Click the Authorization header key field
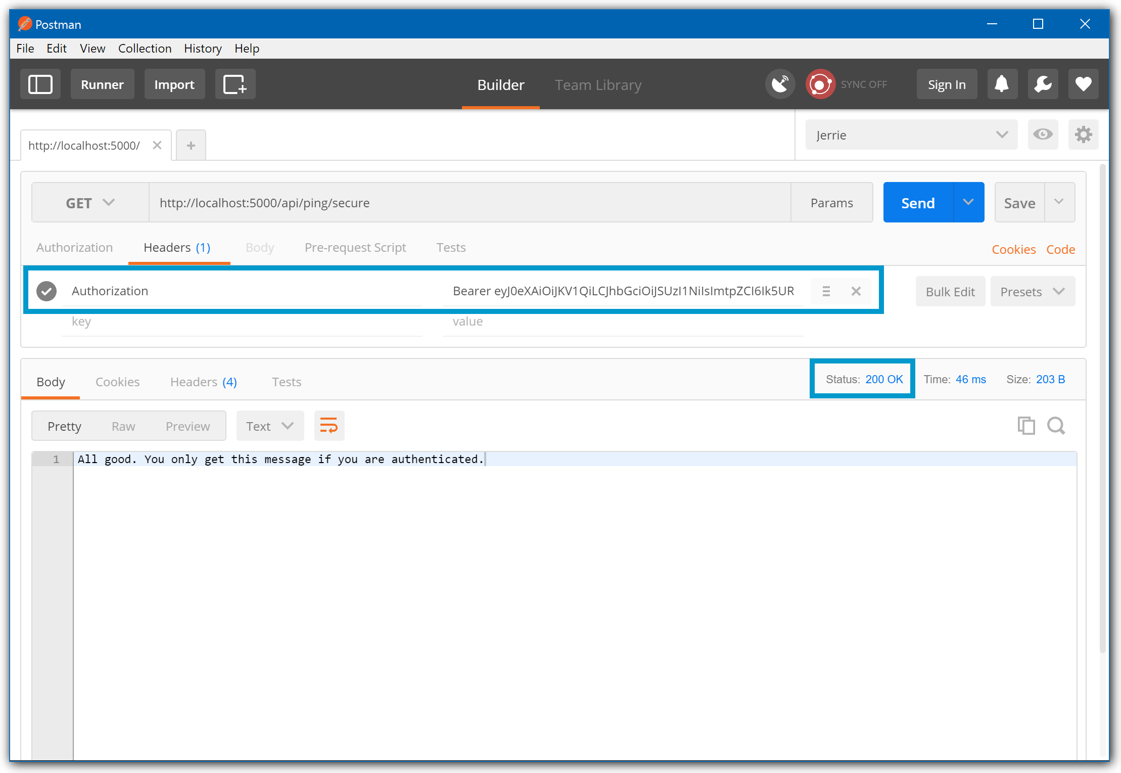Image resolution: width=1121 pixels, height=773 pixels. (242, 291)
